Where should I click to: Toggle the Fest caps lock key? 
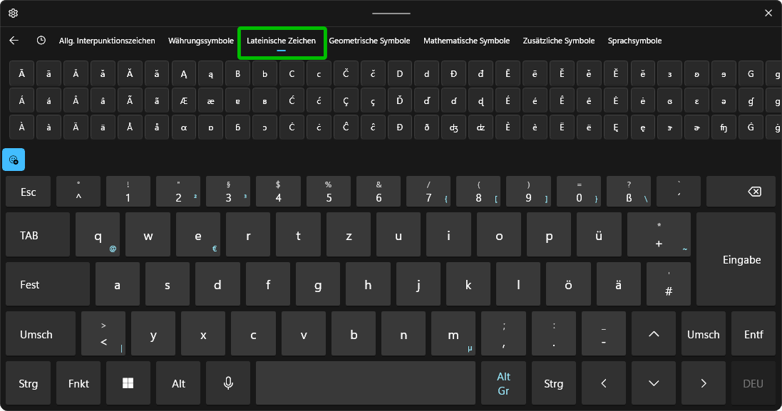point(48,284)
